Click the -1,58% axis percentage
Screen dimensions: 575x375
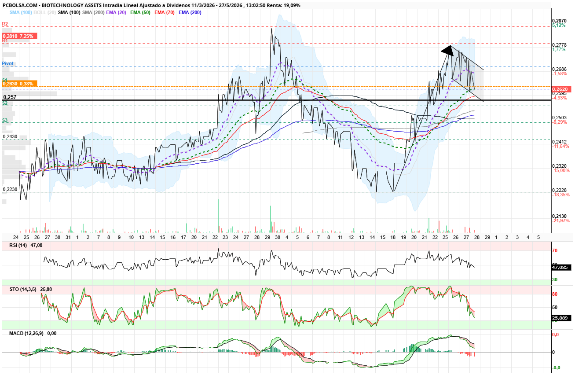click(x=560, y=74)
